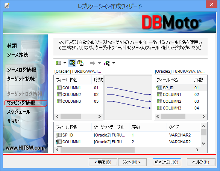Click bottom grid vertical scrollbar down arrow

click(204, 143)
